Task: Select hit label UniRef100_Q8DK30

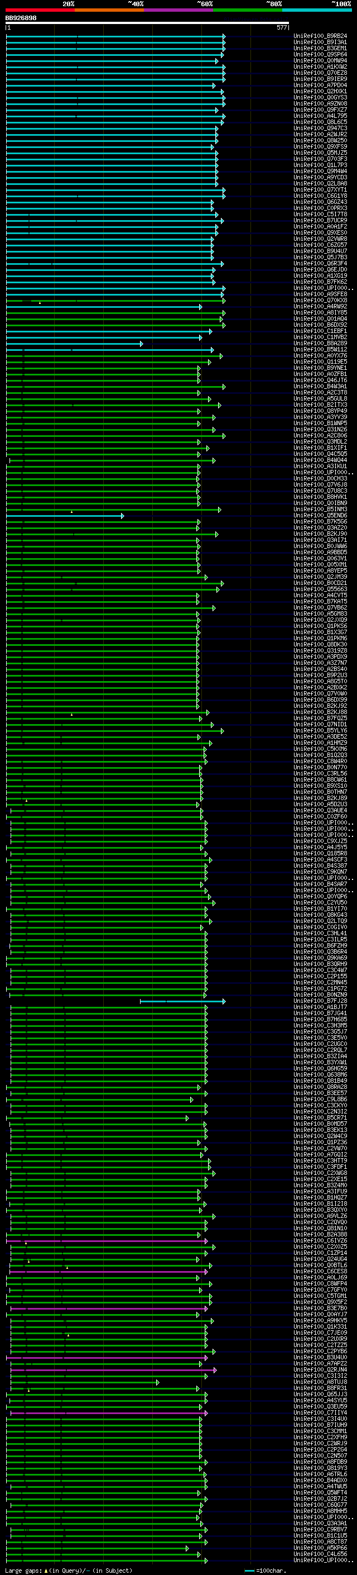Action: [320, 644]
